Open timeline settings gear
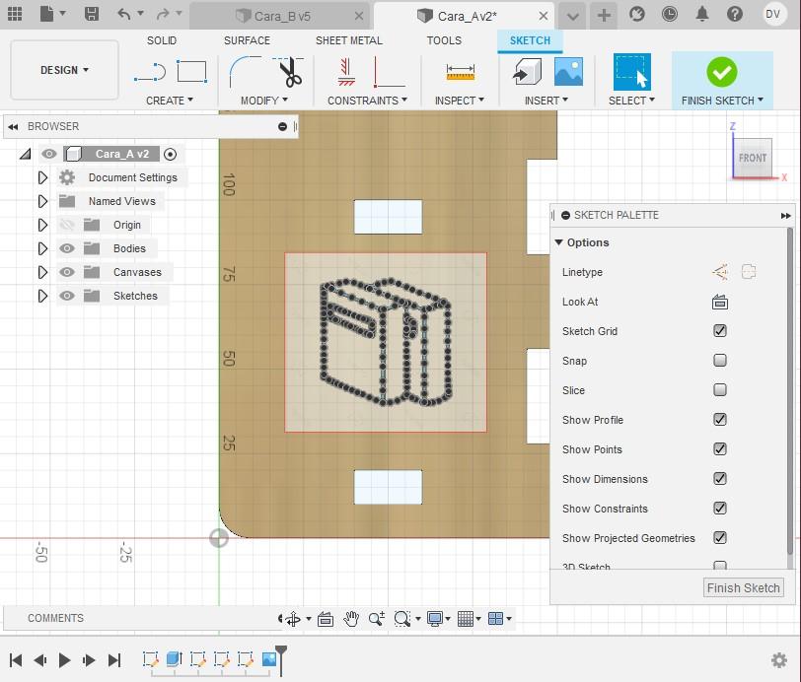Viewport: 801px width, 682px height. tap(779, 660)
